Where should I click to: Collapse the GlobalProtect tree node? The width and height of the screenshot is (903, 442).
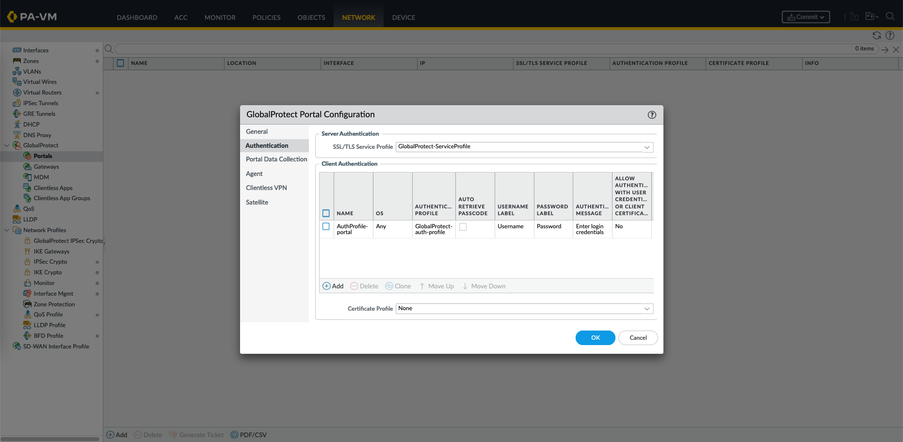point(7,145)
